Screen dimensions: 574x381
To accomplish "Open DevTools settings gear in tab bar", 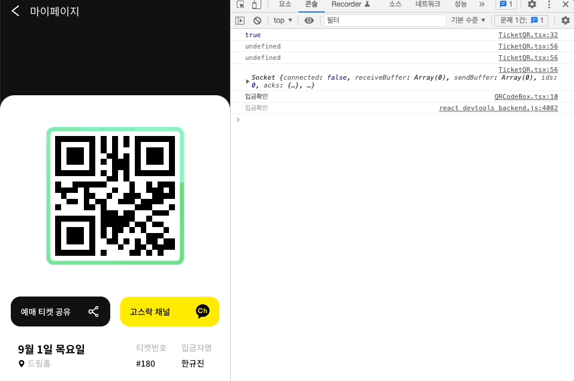I will click(532, 4).
